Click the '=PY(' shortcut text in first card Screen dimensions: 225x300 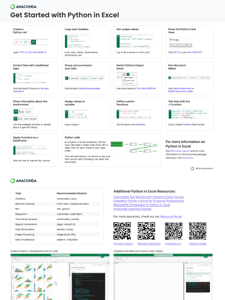[x=22, y=52]
